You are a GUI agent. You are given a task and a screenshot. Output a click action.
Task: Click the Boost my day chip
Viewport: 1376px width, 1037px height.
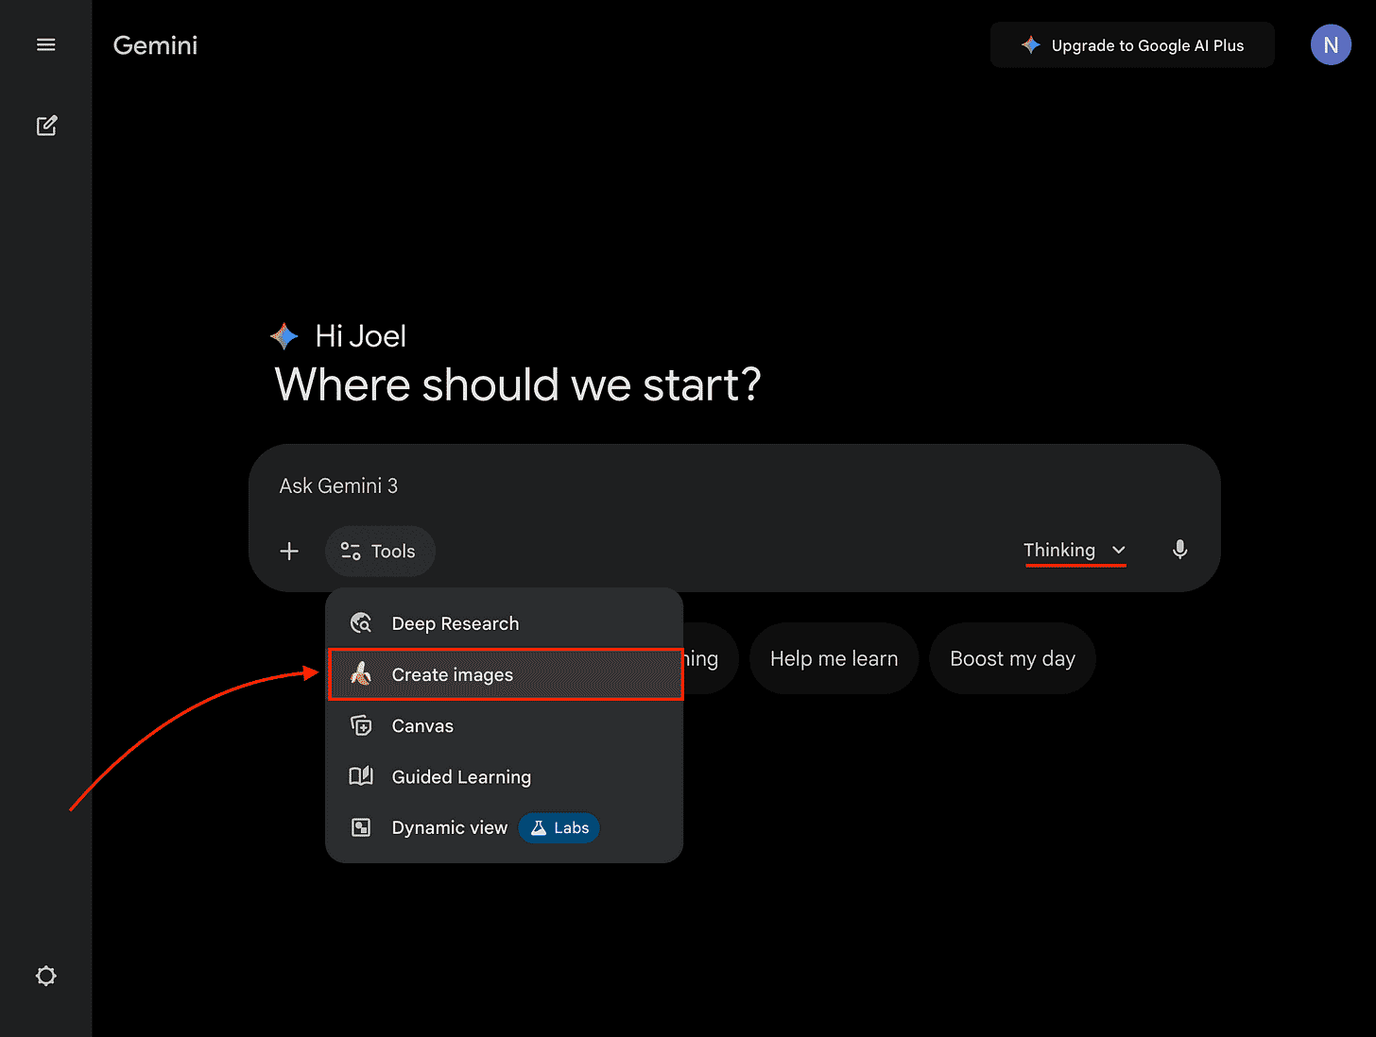(x=1012, y=658)
